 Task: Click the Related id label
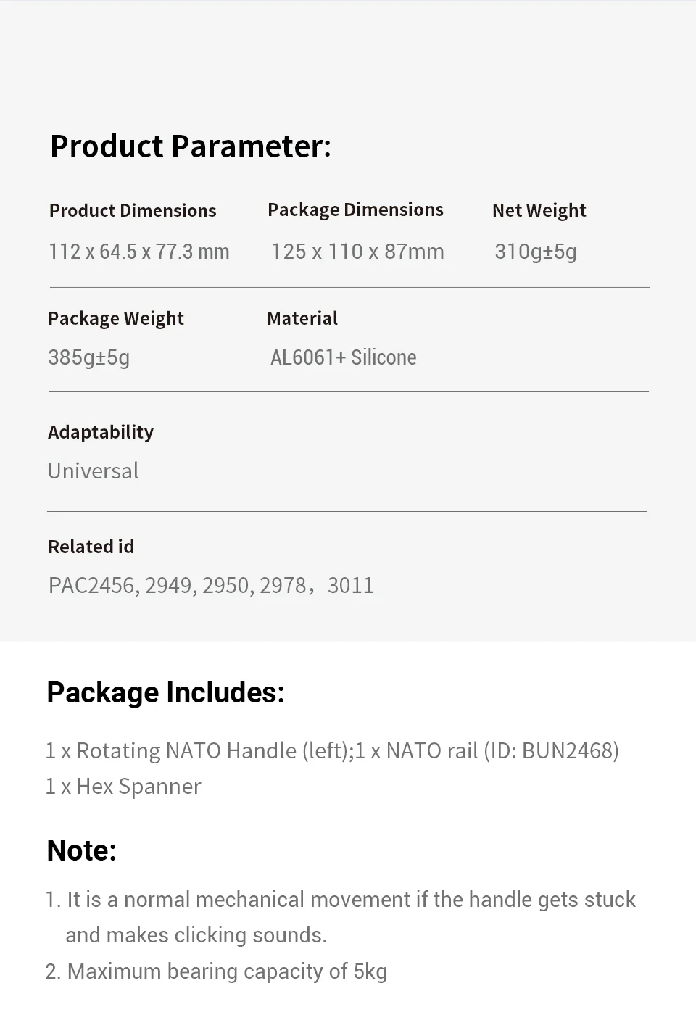[x=91, y=547]
